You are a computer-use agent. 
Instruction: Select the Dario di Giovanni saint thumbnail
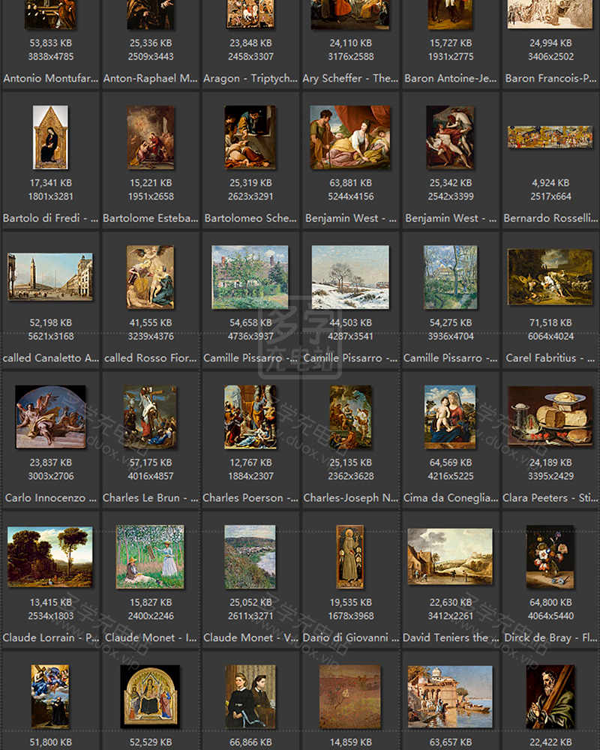tap(350, 556)
